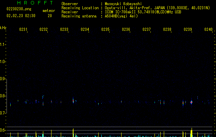Click the brightest meteor echo below the 0239 marker
Screen dimensions: 216x137
pos(191,102)
